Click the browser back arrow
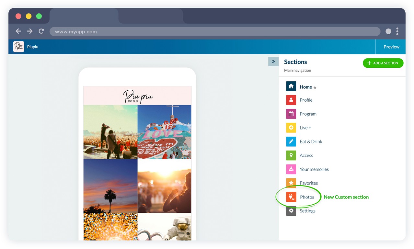Viewport: 414px width, 249px height. (x=18, y=31)
